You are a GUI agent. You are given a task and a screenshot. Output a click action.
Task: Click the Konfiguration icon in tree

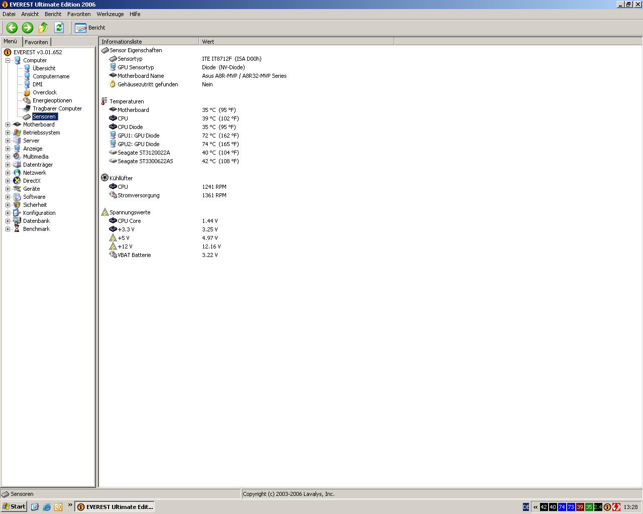[17, 213]
